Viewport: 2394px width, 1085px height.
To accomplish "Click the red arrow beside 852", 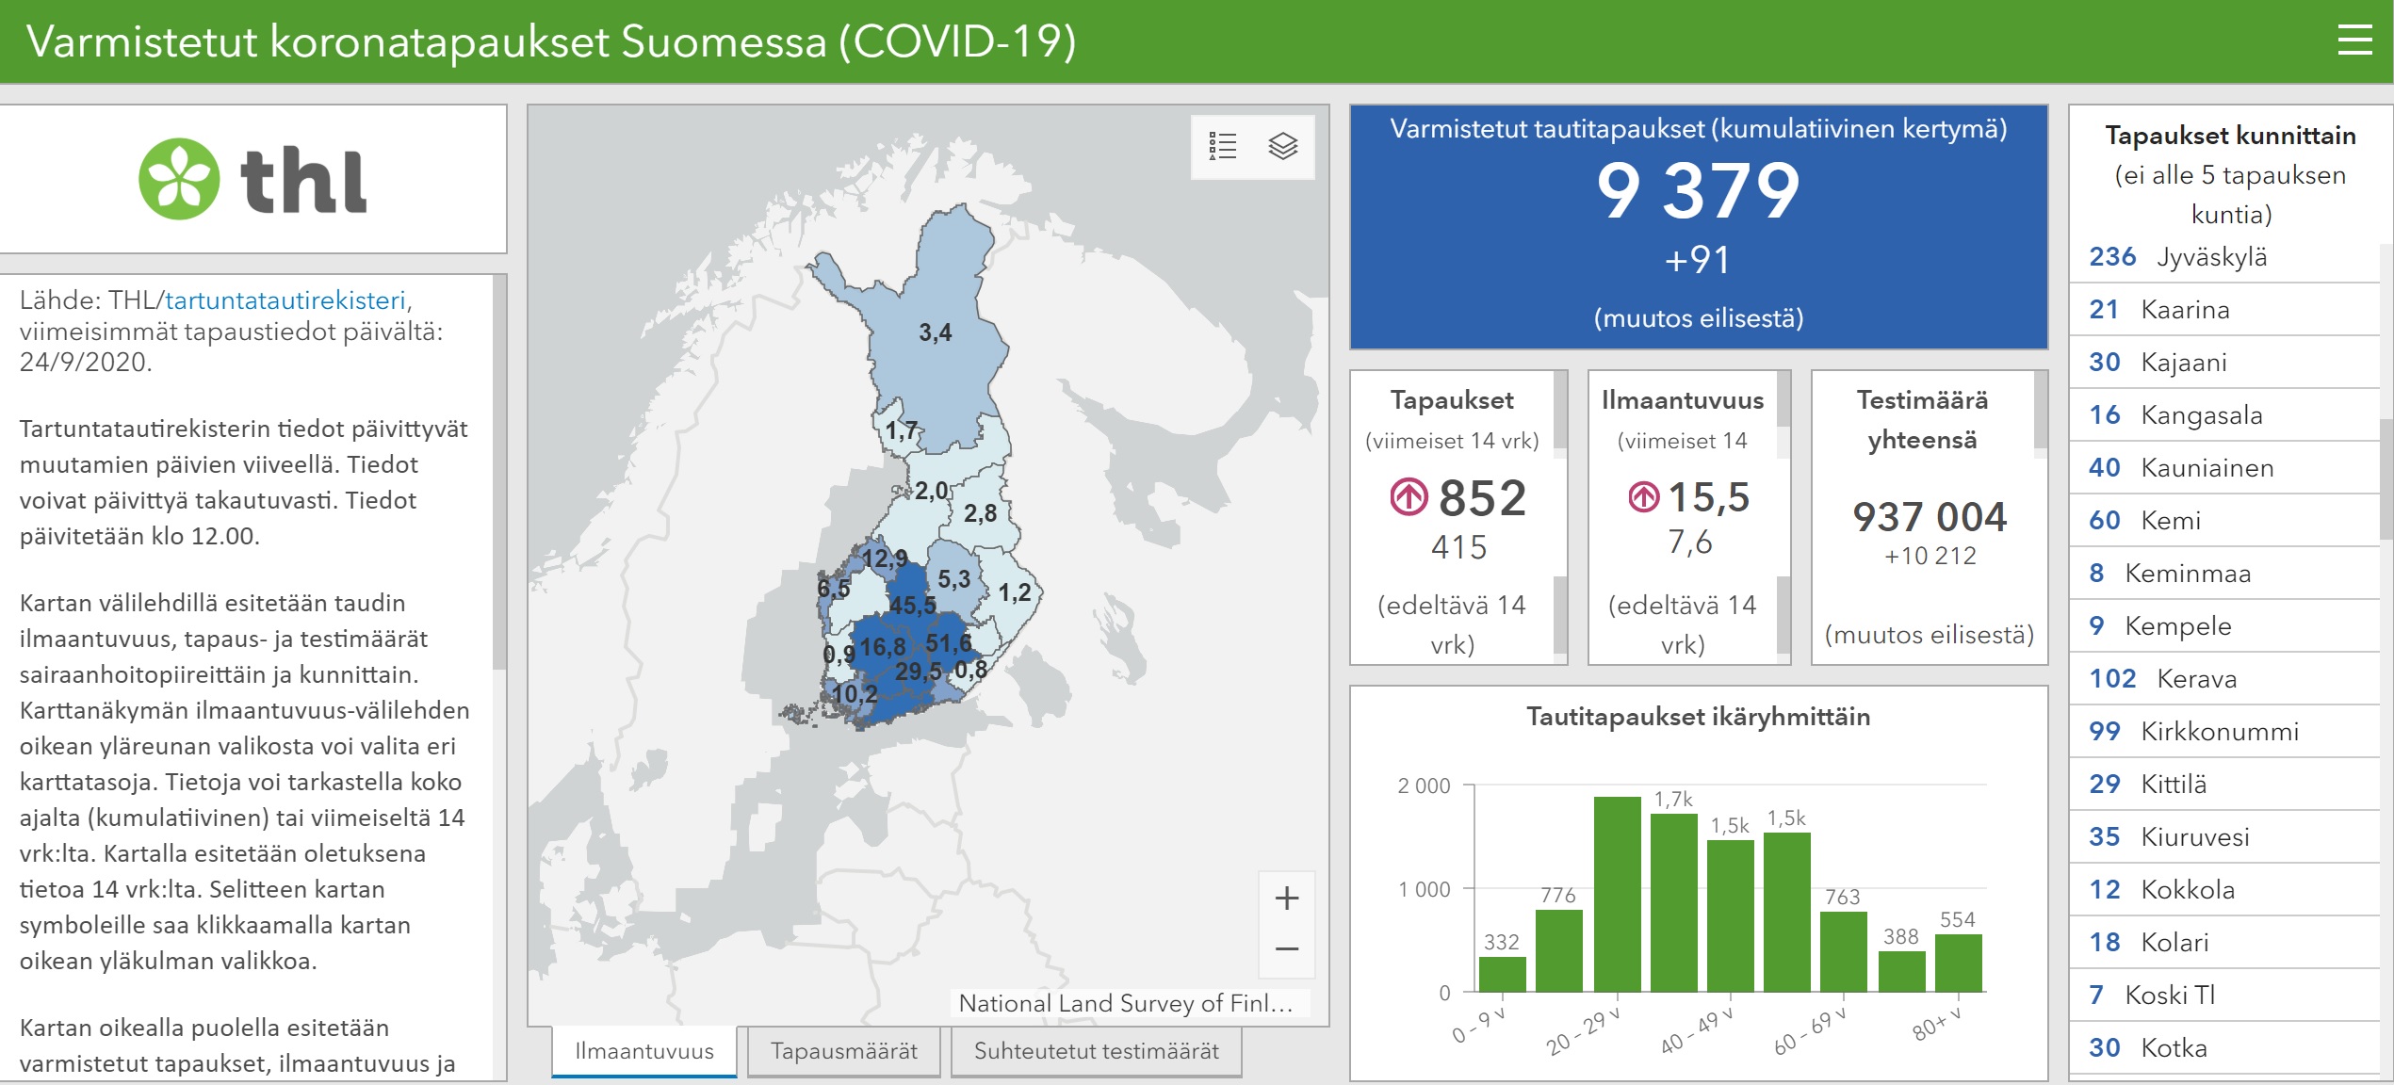I will (x=1409, y=496).
